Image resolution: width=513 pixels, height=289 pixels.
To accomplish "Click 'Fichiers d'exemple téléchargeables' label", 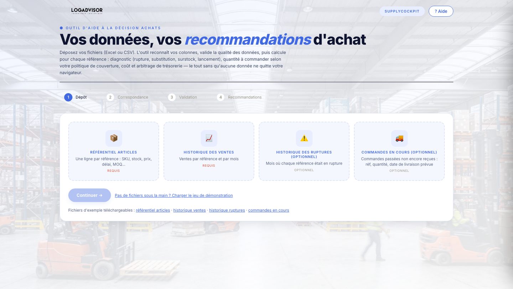I will (x=101, y=210).
